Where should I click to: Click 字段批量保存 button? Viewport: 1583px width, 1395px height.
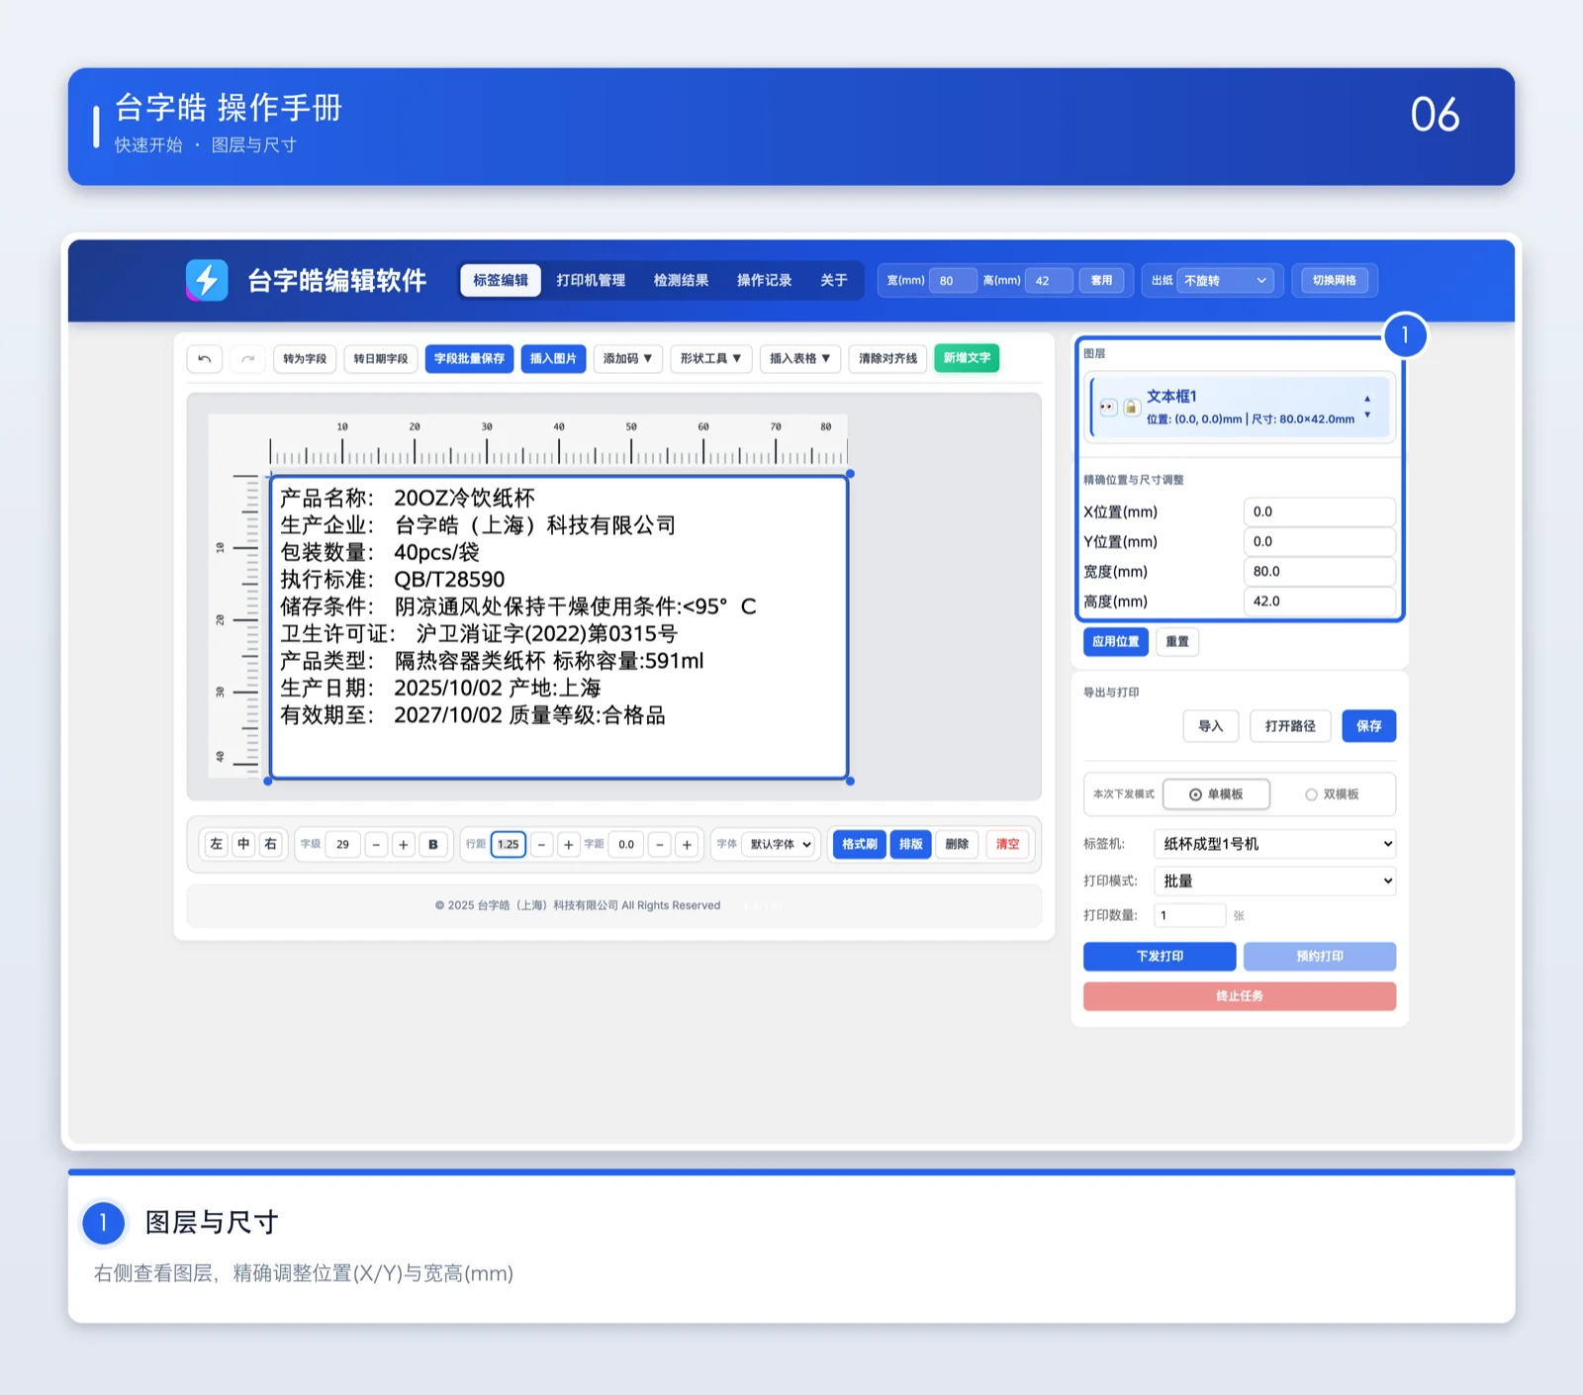click(469, 358)
